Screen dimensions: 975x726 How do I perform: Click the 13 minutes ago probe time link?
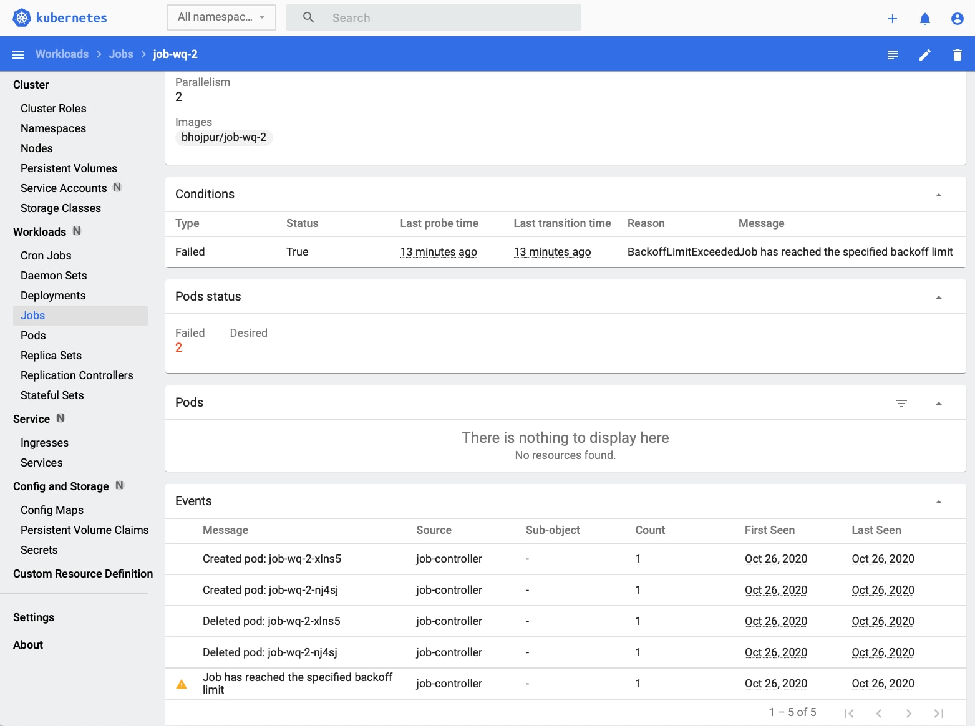click(x=438, y=251)
